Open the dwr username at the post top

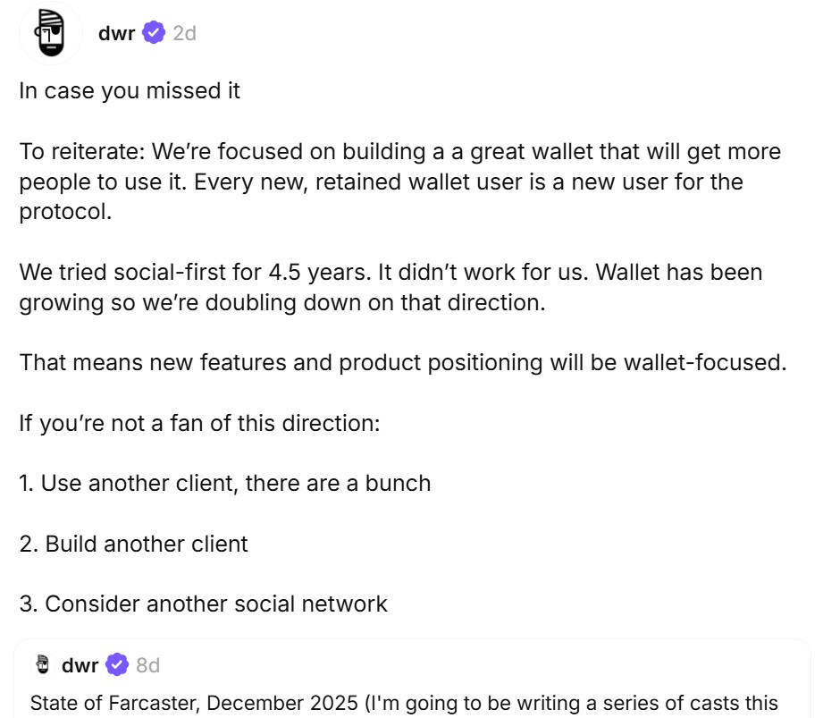(x=116, y=33)
